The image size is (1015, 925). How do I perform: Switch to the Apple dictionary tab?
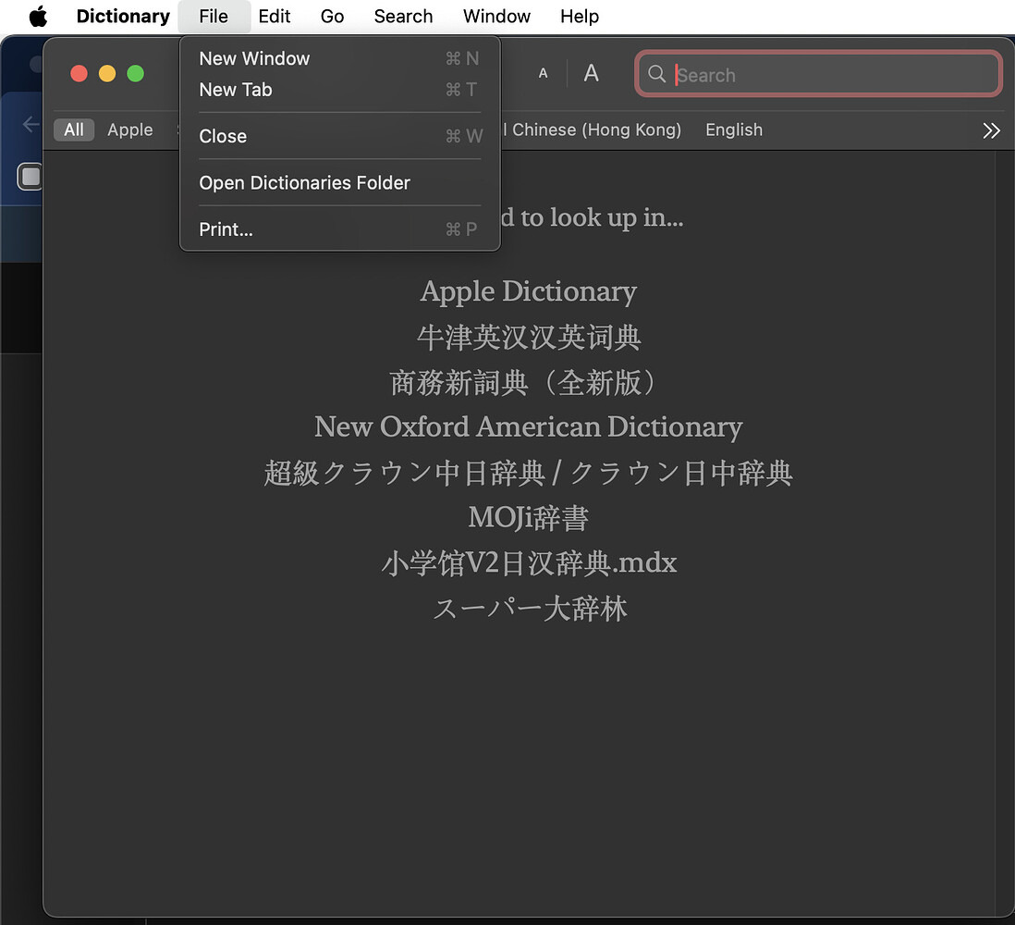pyautogui.click(x=130, y=130)
